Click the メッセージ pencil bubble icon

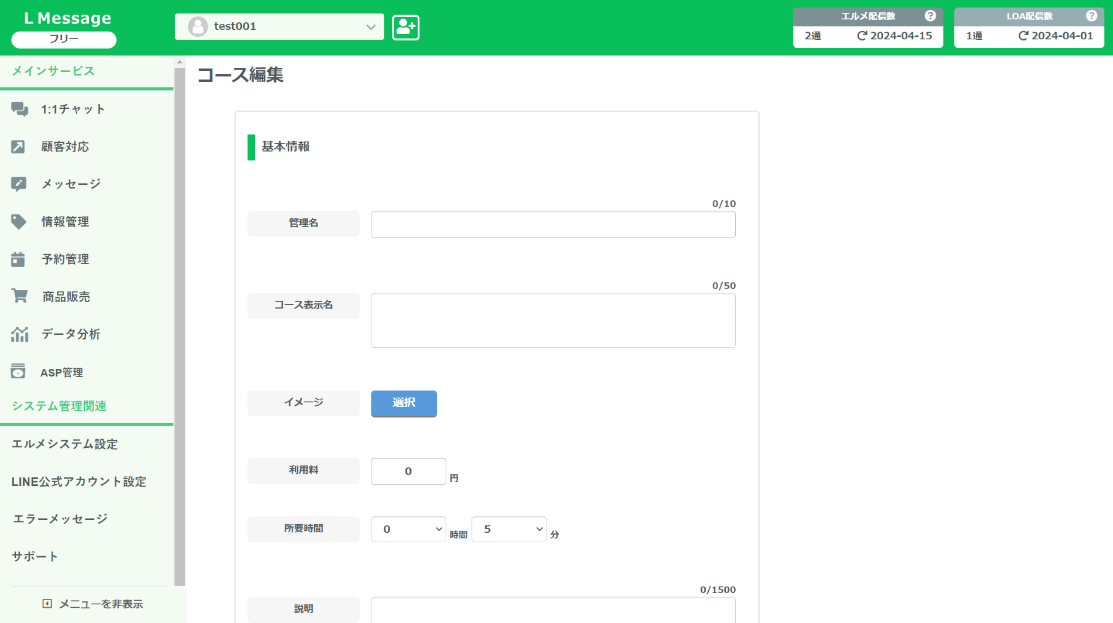coord(19,184)
